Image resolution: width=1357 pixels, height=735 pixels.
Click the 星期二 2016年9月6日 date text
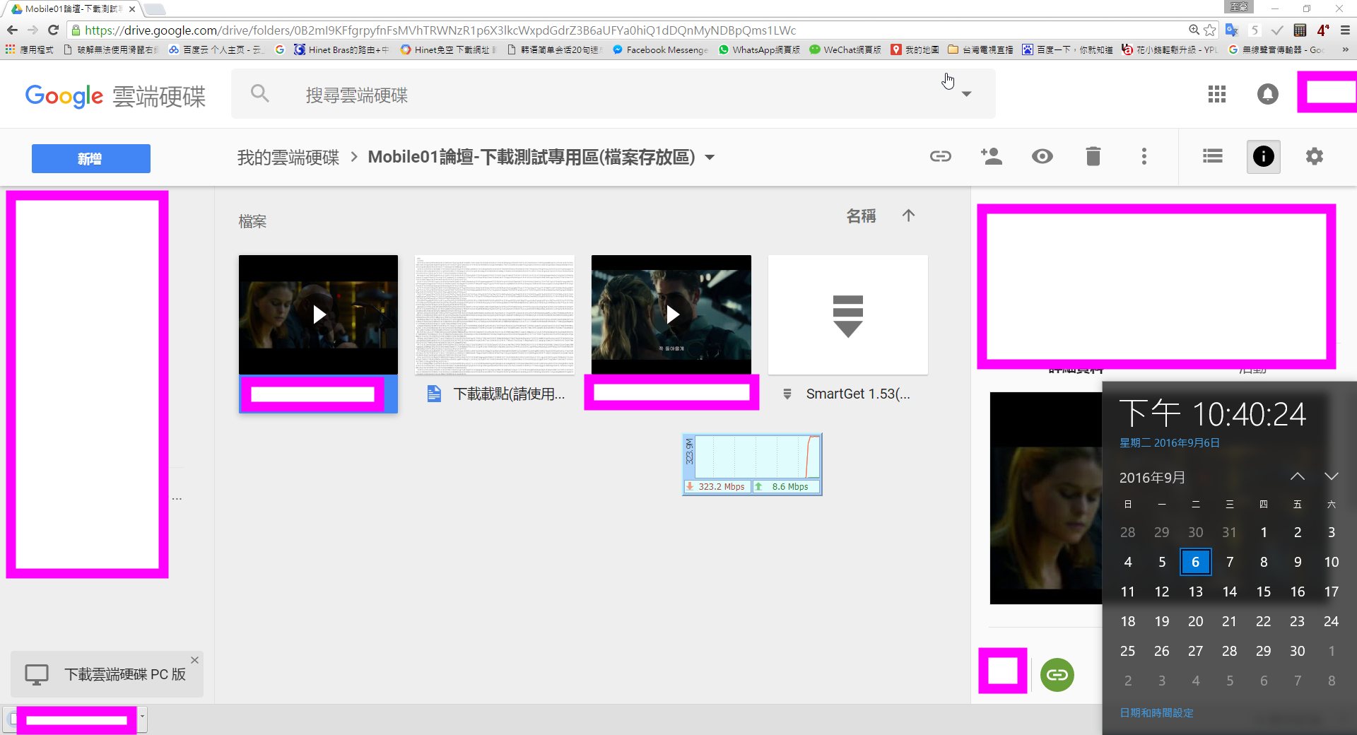pyautogui.click(x=1170, y=443)
